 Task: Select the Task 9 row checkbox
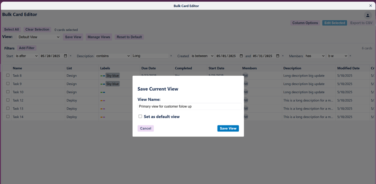click(x=8, y=84)
